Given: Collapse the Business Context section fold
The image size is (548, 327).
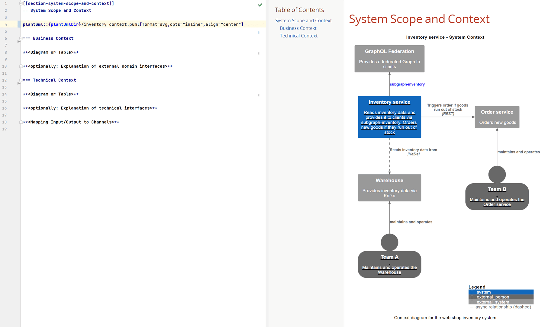Looking at the screenshot, I should 21,38.
